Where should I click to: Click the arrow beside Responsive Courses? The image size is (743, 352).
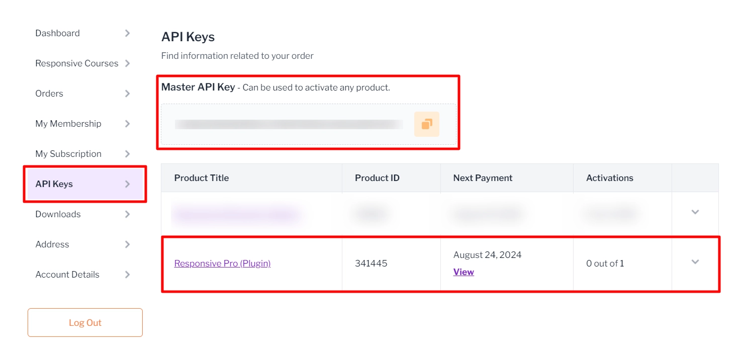128,63
